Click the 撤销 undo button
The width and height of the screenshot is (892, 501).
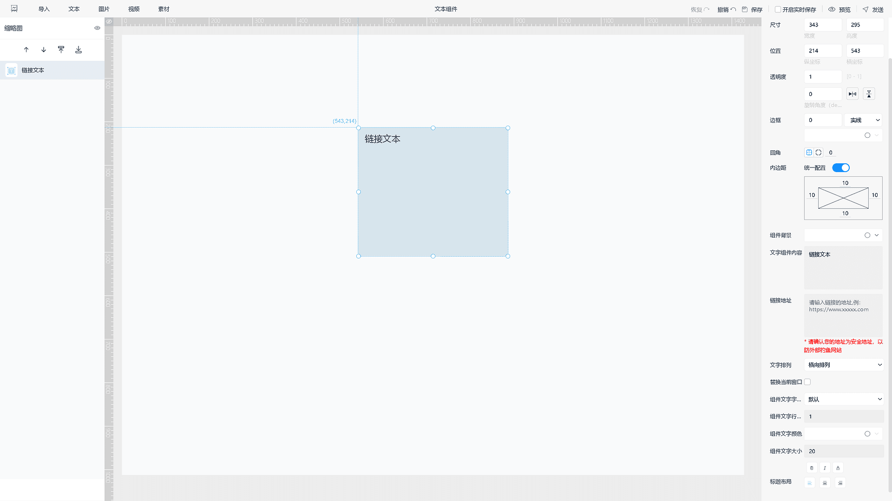click(x=727, y=10)
